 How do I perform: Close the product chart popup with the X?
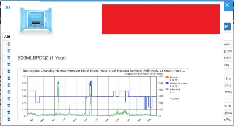tap(227, 5)
